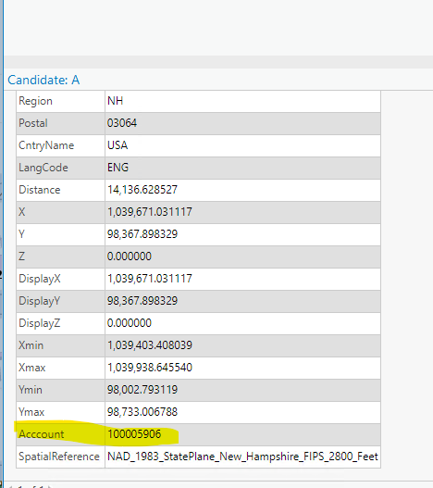The image size is (433, 488).
Task: Select the X field label
Action: click(x=22, y=212)
